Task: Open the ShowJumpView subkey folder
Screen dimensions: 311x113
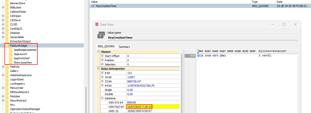Action: pyautogui.click(x=10, y=62)
